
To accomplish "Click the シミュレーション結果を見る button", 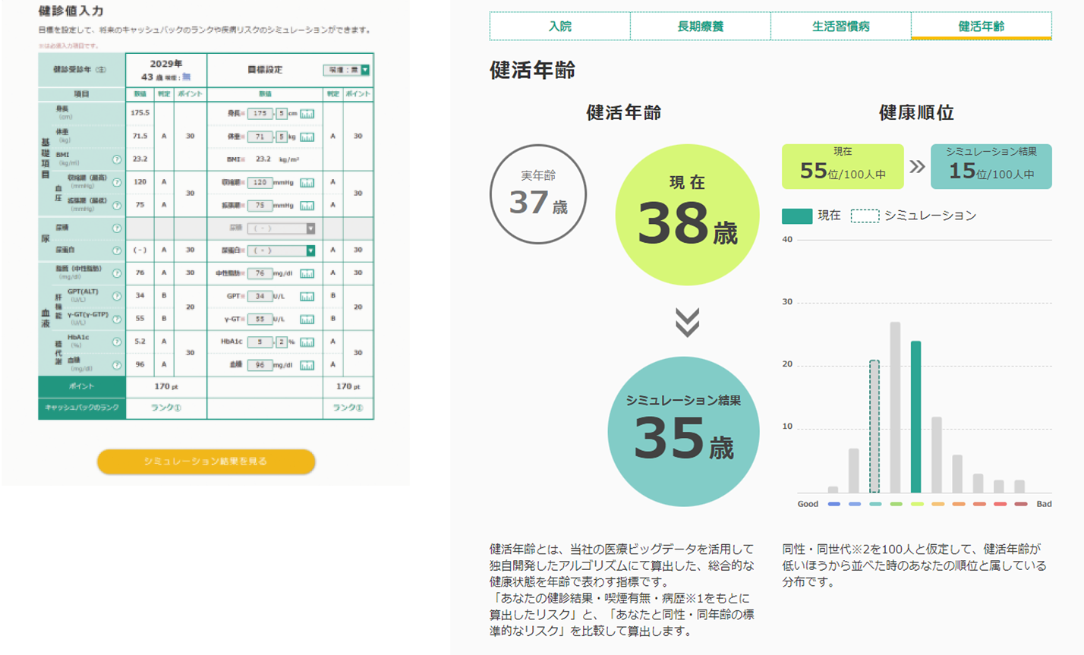I will (x=206, y=461).
